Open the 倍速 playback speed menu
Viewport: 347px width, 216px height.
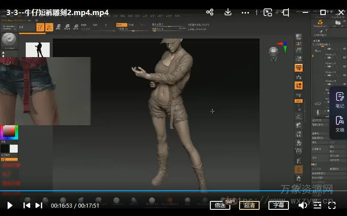pyautogui.click(x=220, y=205)
